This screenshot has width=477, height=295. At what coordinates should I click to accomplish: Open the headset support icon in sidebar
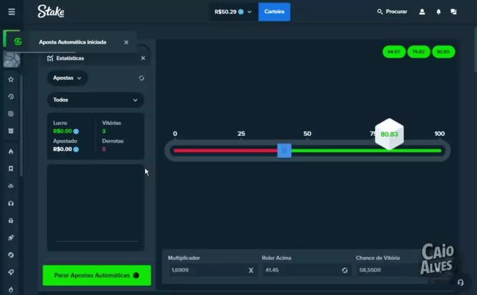(x=11, y=203)
